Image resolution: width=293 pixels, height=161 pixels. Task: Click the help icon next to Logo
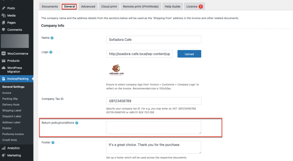click(51, 52)
